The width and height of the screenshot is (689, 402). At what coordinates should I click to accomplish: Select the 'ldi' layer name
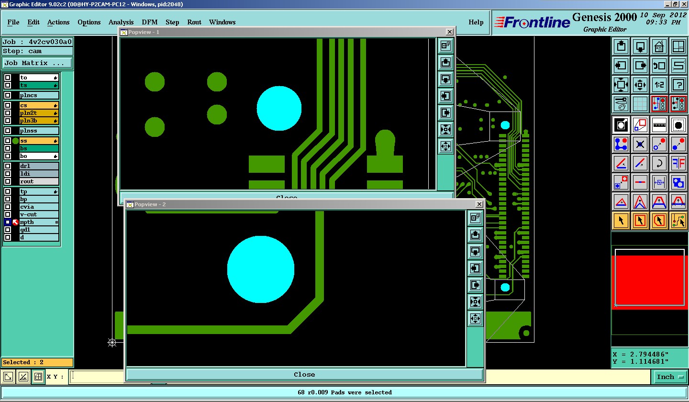point(39,174)
